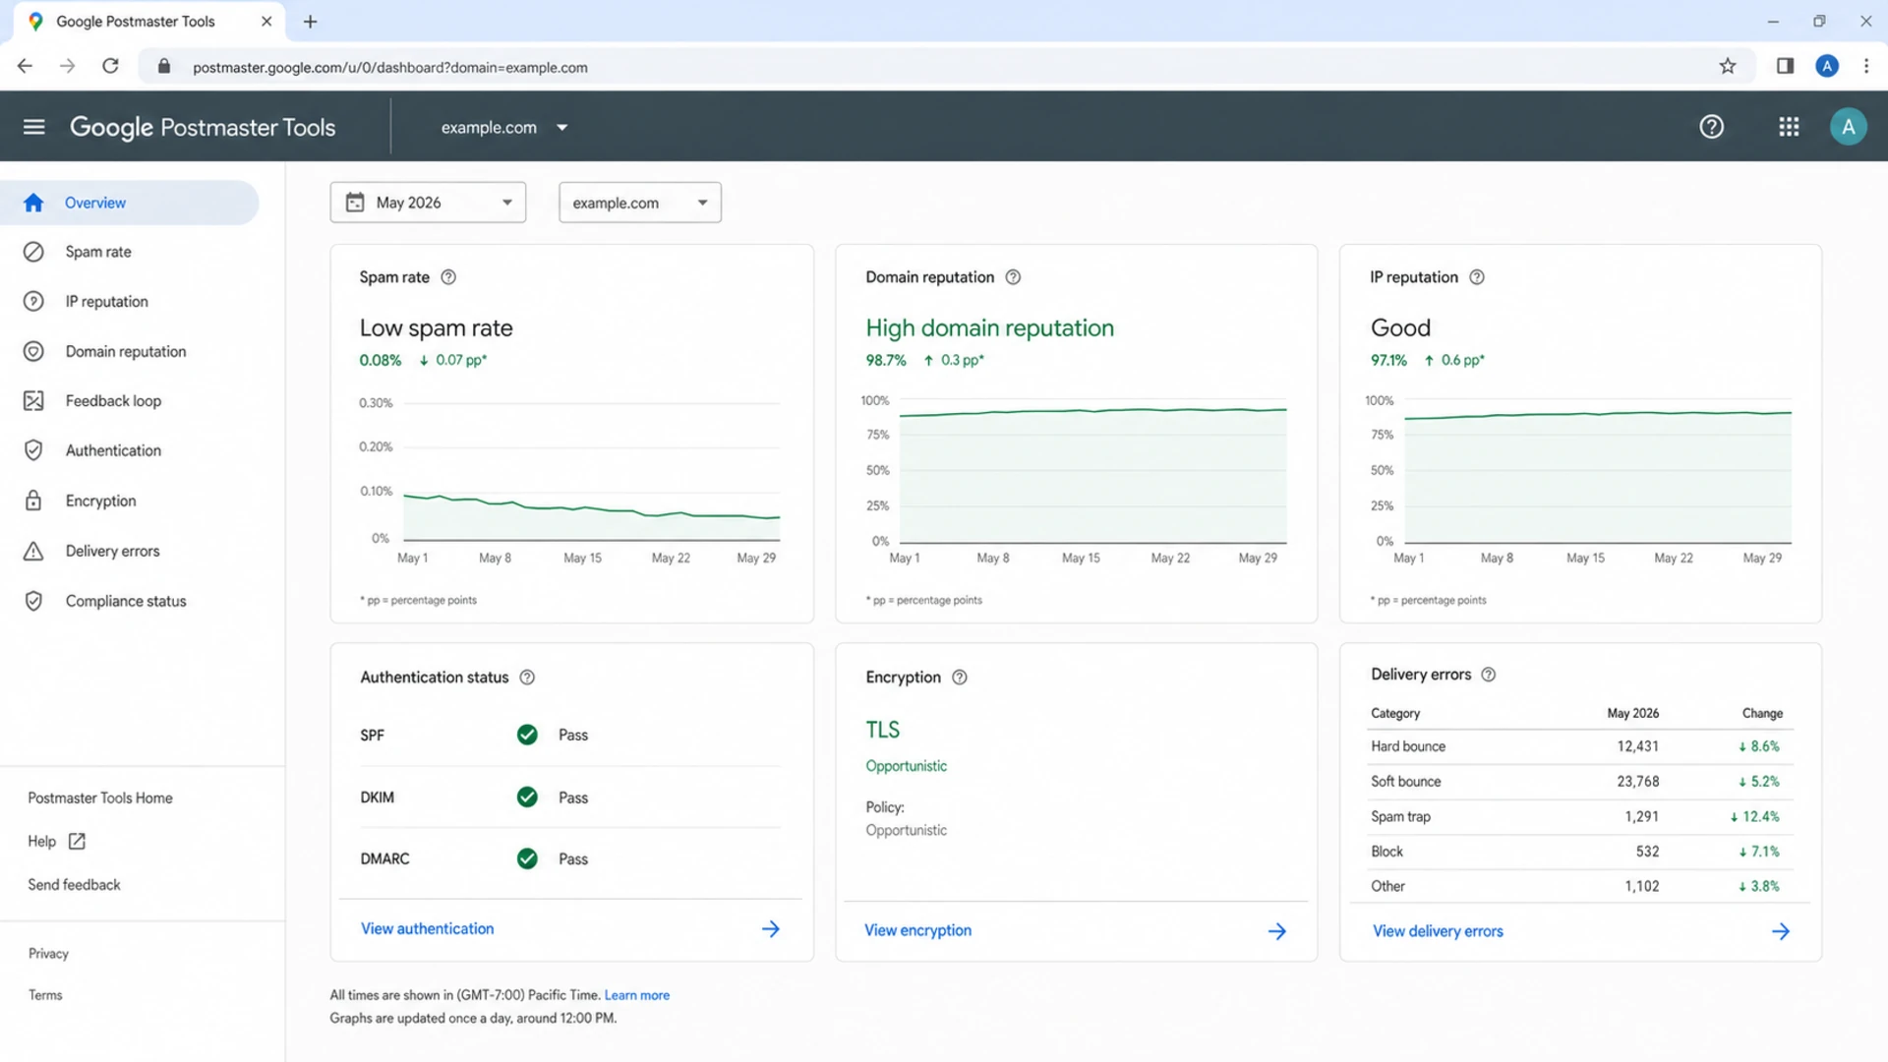Click the Delivery errors info icon
The width and height of the screenshot is (1888, 1062).
point(1488,675)
